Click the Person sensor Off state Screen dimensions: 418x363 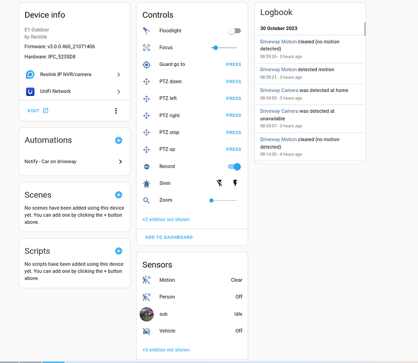239,297
